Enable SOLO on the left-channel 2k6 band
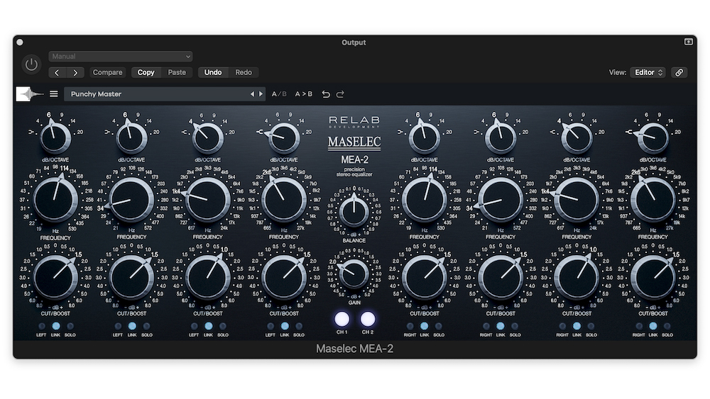 (x=299, y=326)
